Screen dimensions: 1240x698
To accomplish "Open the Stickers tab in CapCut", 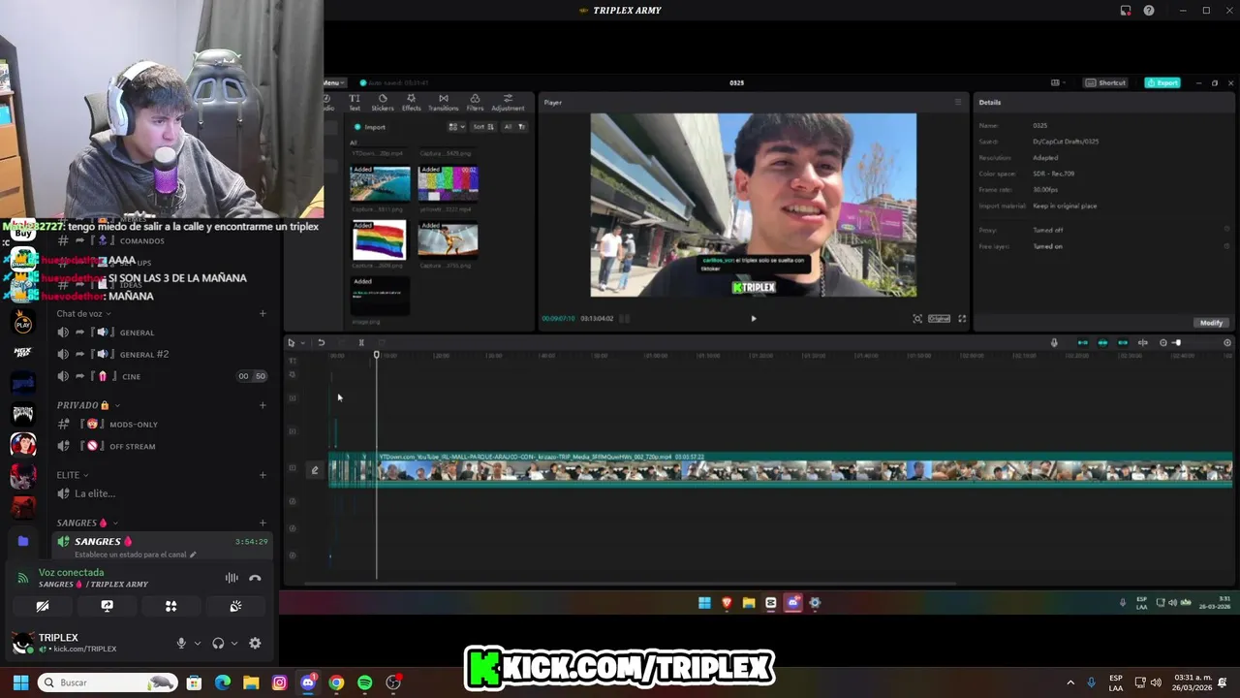I will [x=383, y=102].
